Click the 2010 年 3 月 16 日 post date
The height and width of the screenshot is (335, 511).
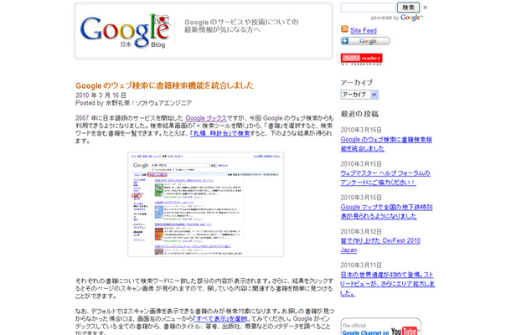tap(101, 95)
